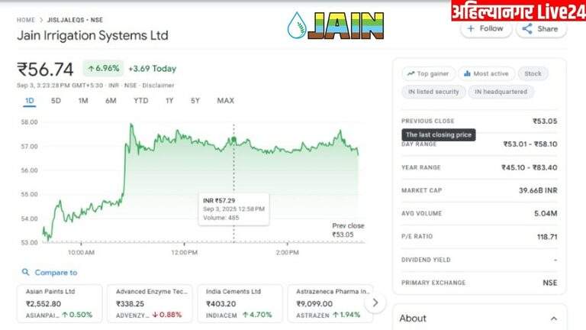Select the 5D time range tab

pos(56,101)
